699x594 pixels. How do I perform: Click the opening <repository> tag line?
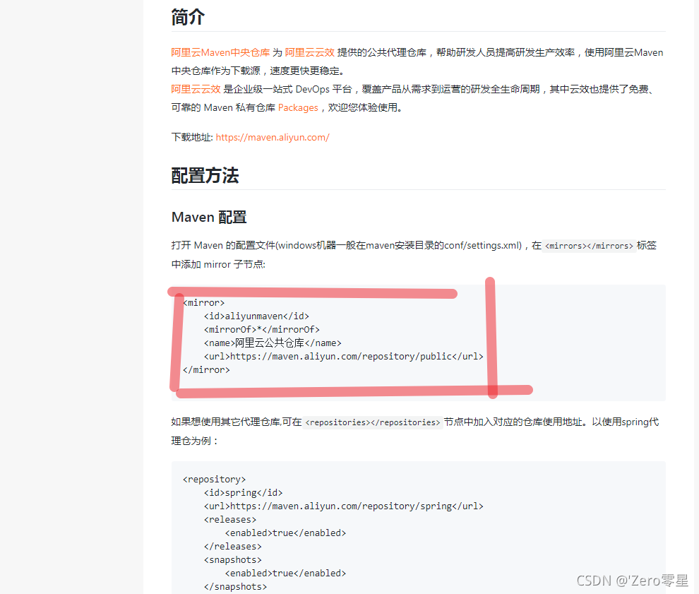point(214,480)
